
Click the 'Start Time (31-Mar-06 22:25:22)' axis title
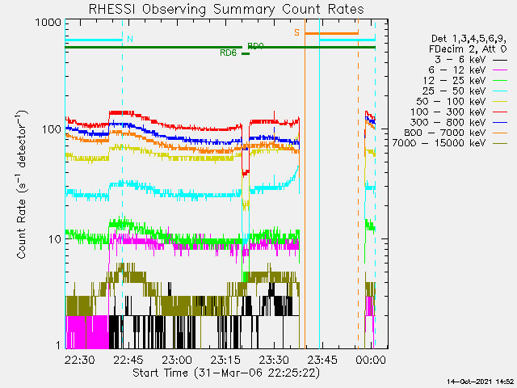(x=226, y=373)
